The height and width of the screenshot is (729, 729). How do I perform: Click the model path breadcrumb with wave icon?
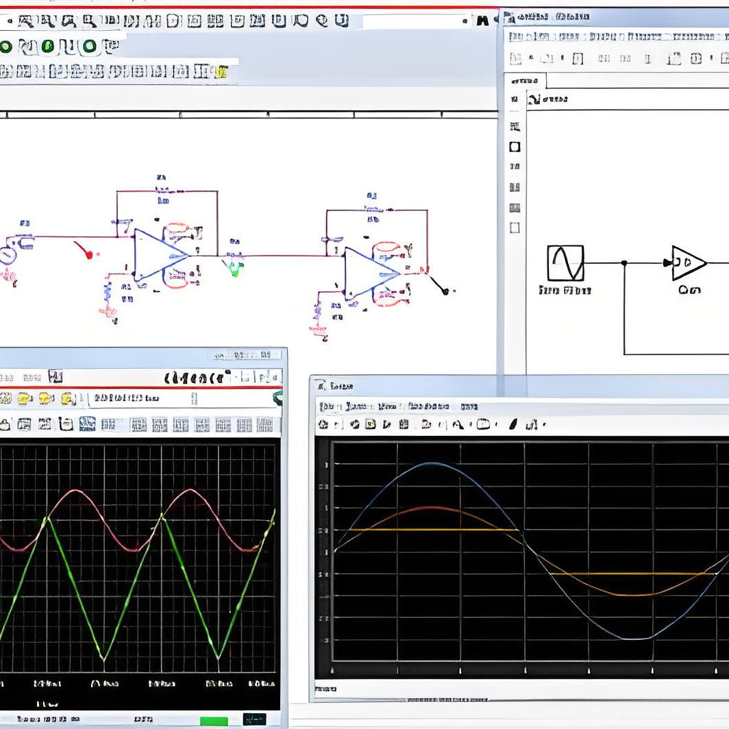click(549, 99)
